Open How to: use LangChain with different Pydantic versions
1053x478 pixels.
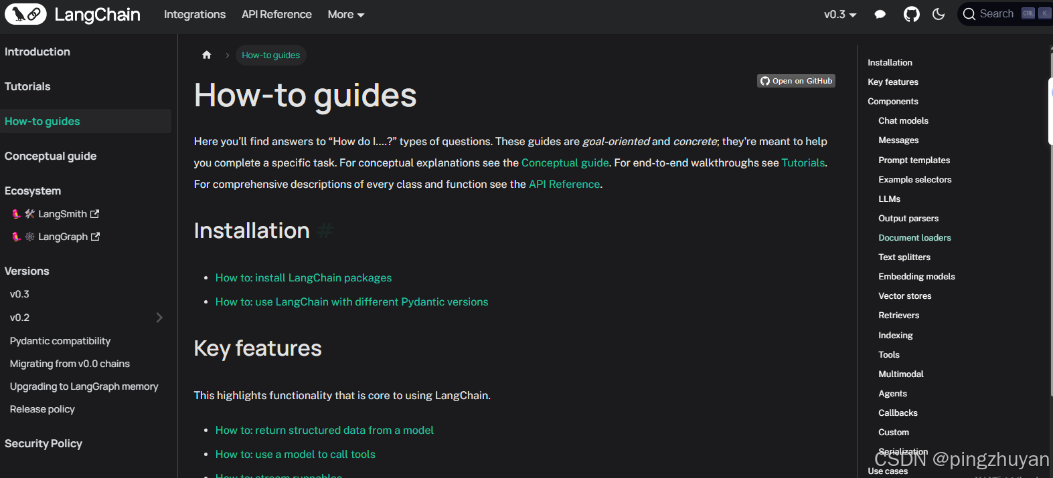(x=351, y=302)
